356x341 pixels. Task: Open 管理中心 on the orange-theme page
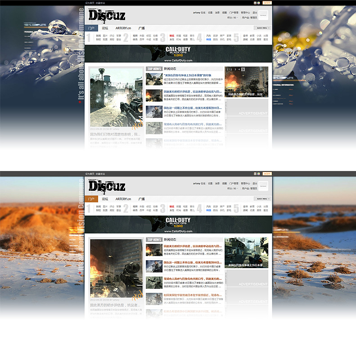[245, 184]
